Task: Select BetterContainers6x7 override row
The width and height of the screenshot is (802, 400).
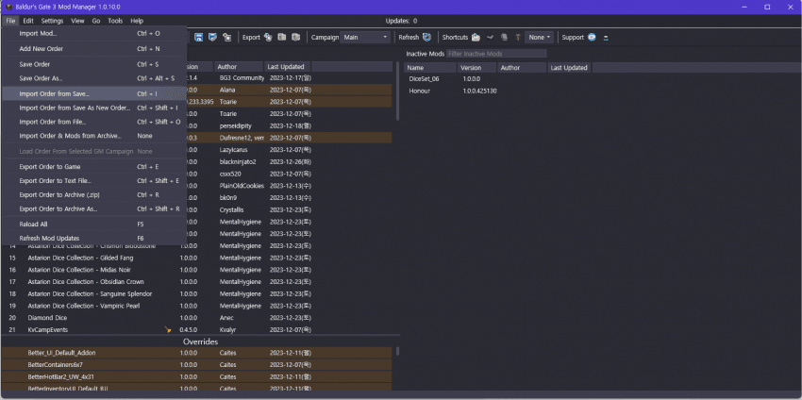Action: tap(197, 365)
